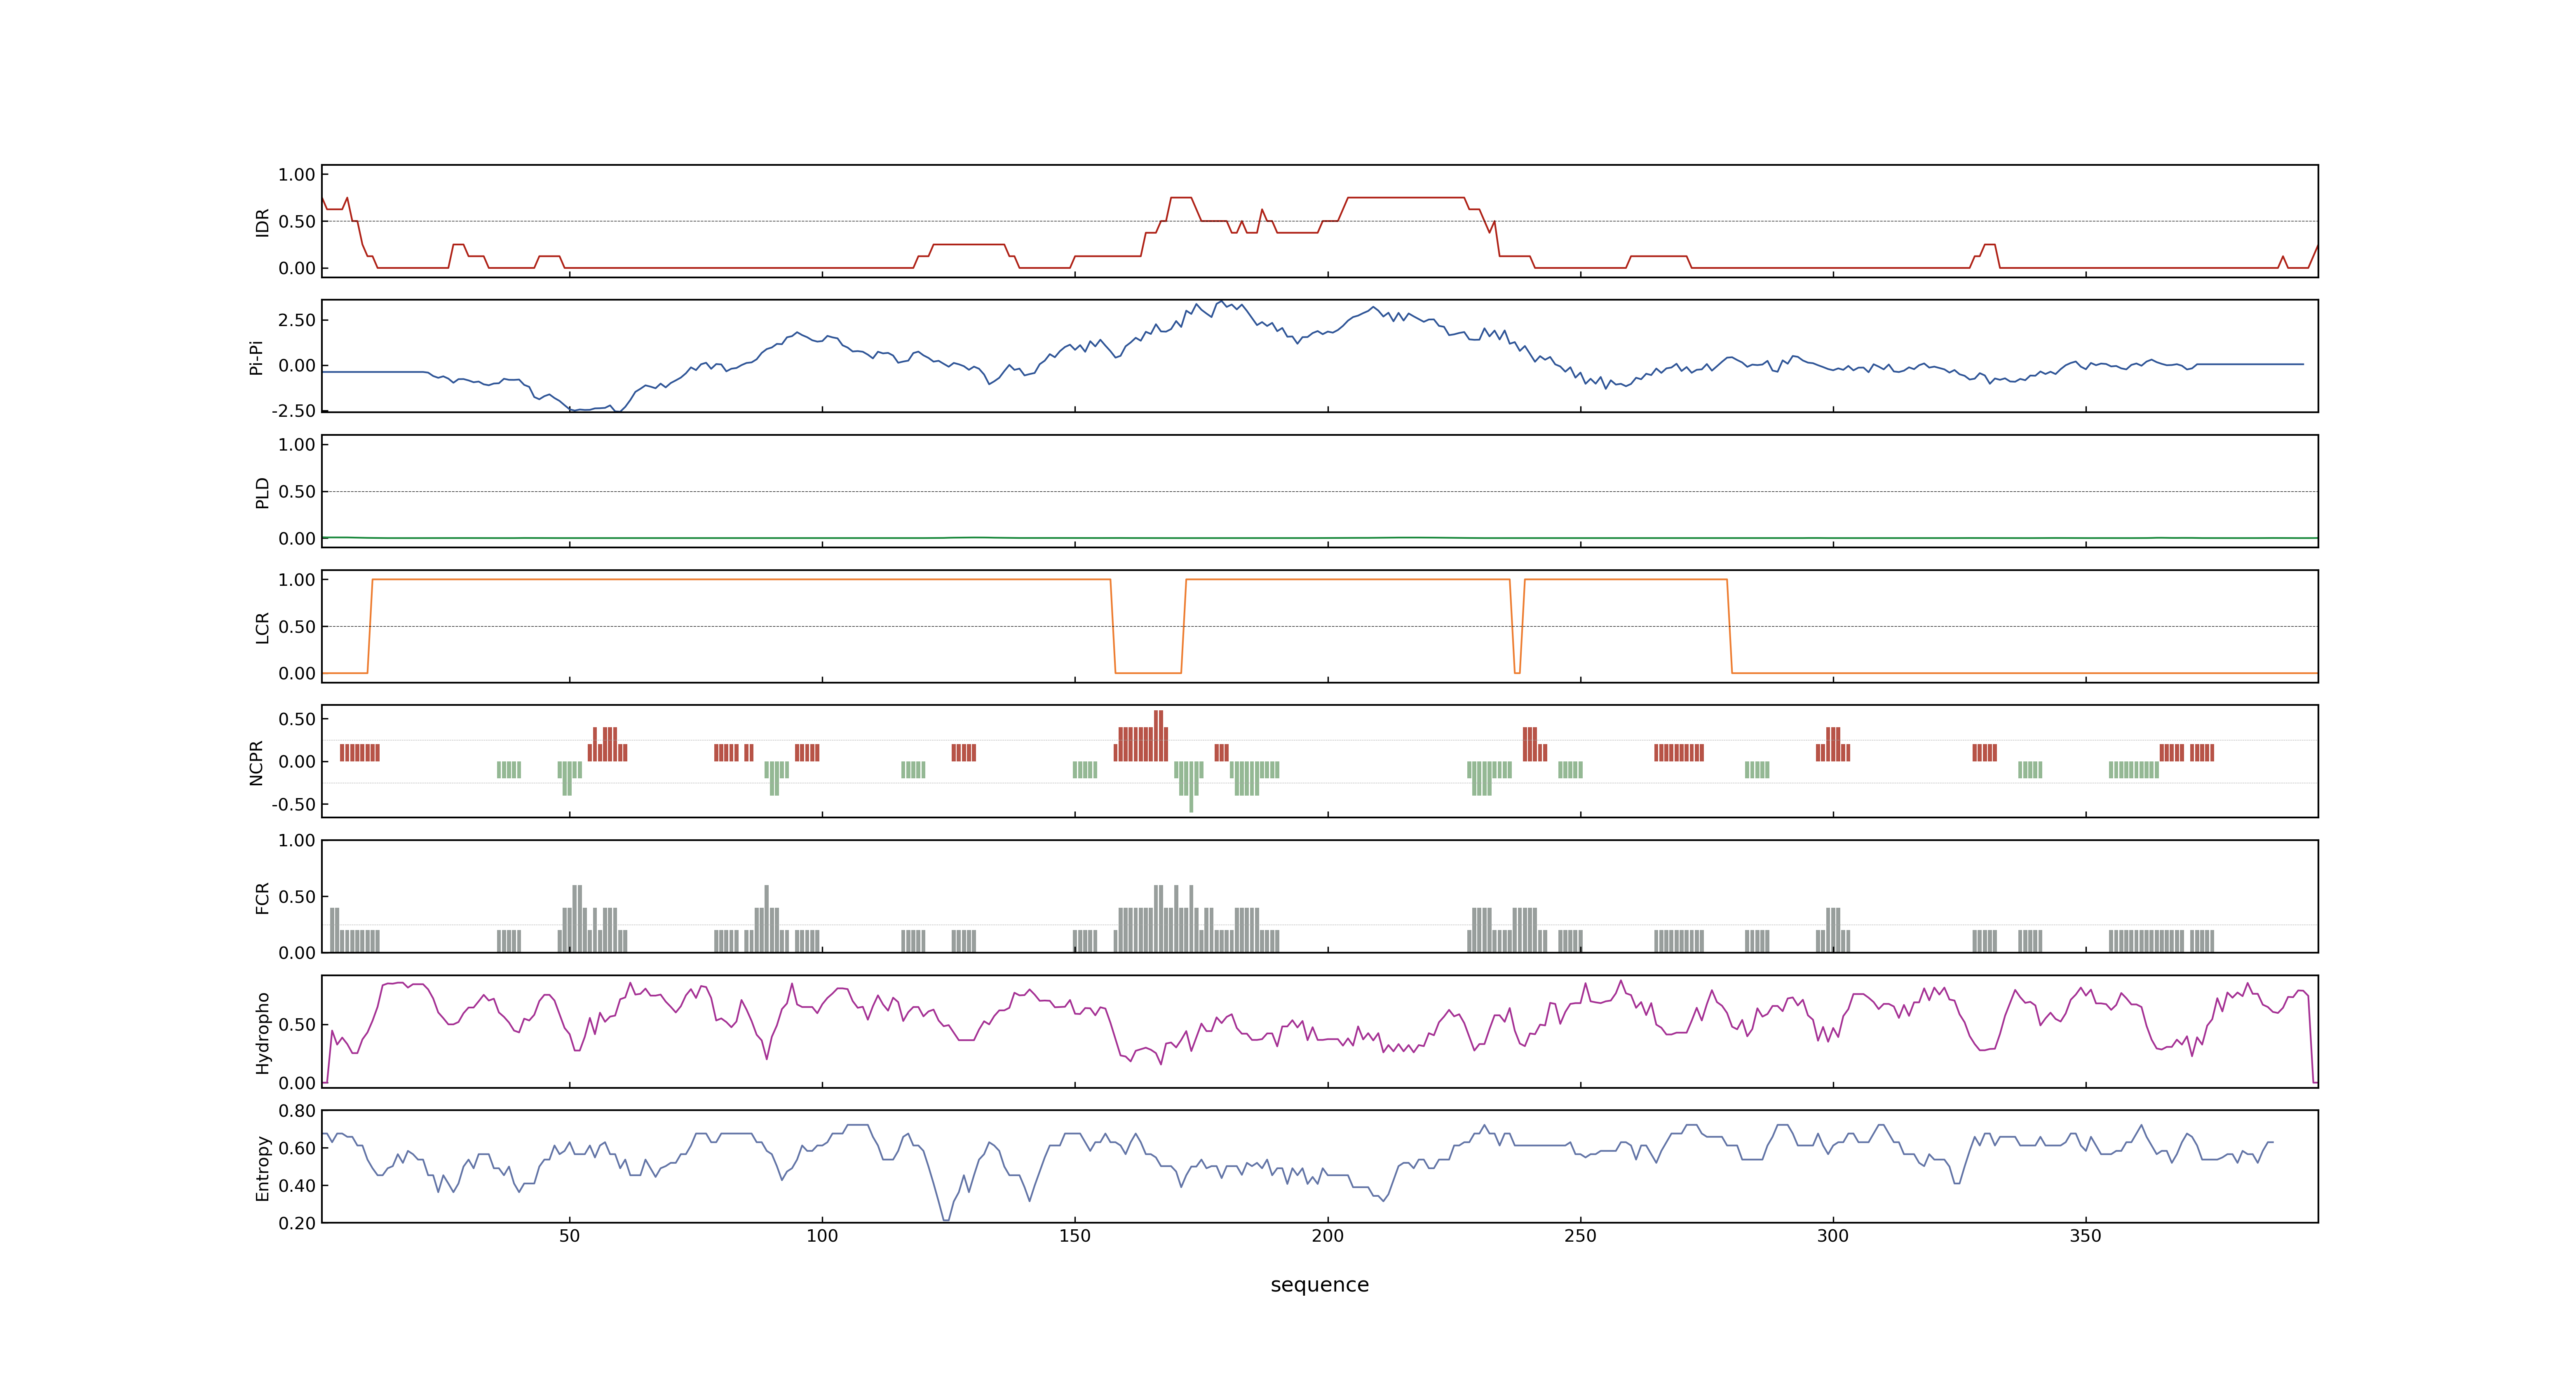Click the -0.50 tick of NCPR panel
The width and height of the screenshot is (2576, 1374).
(294, 805)
